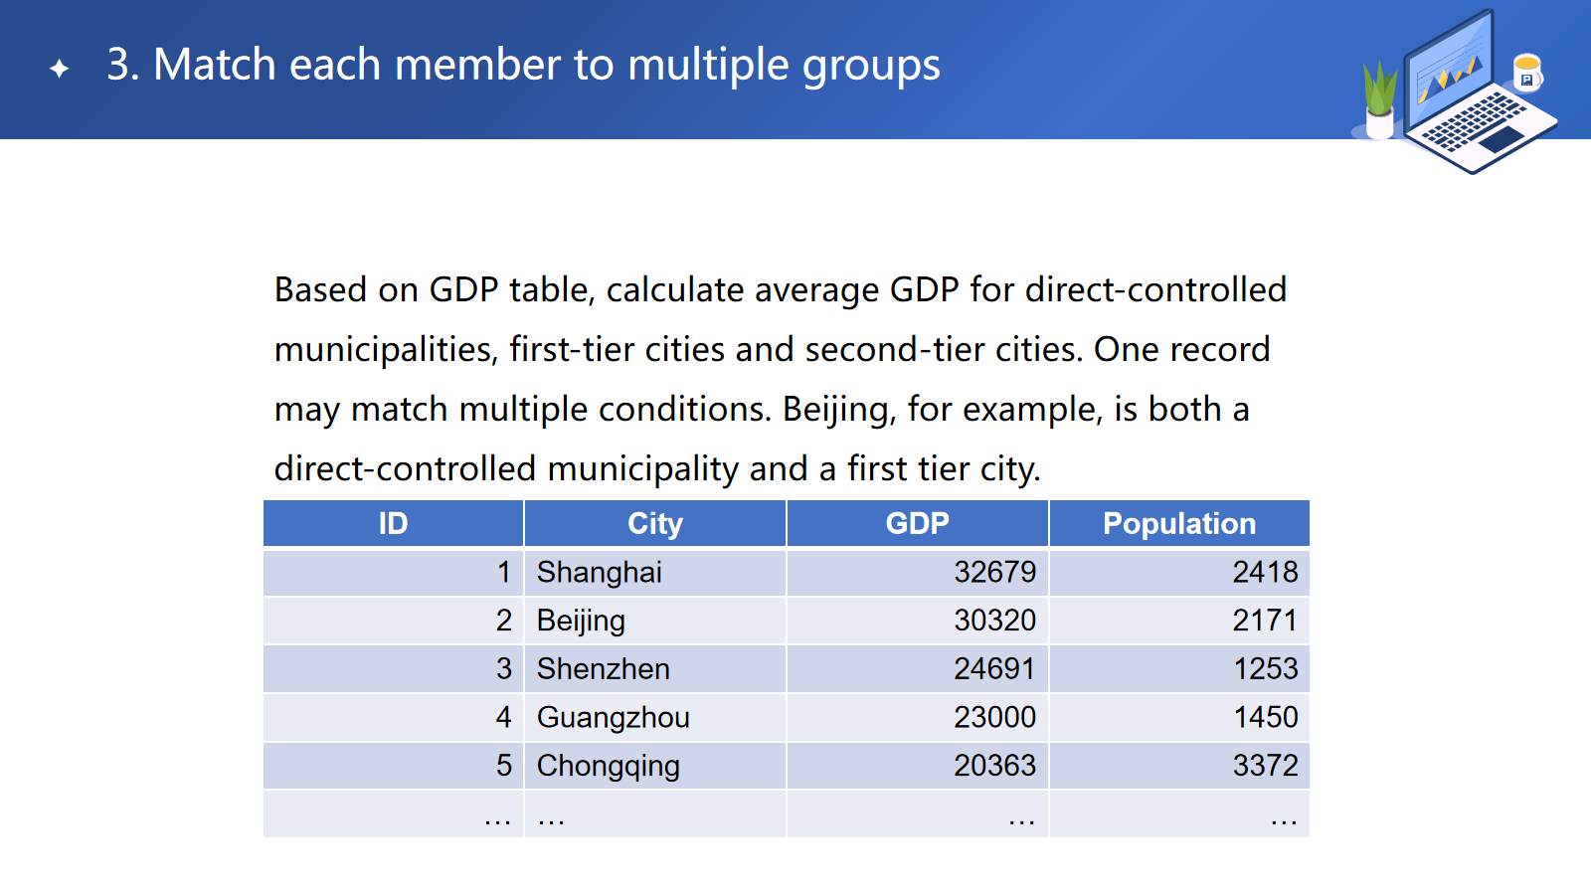Viewport: 1591px width, 895px height.
Task: Click Shanghai's GDP value 32679
Action: [x=994, y=573]
